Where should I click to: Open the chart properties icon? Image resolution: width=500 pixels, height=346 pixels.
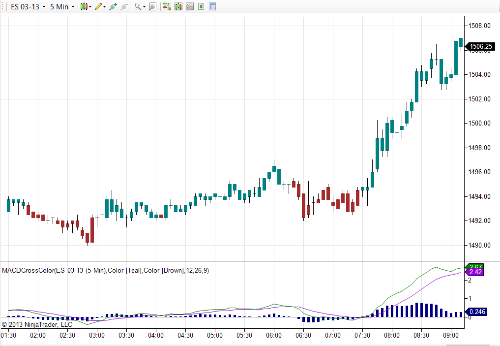click(212, 6)
